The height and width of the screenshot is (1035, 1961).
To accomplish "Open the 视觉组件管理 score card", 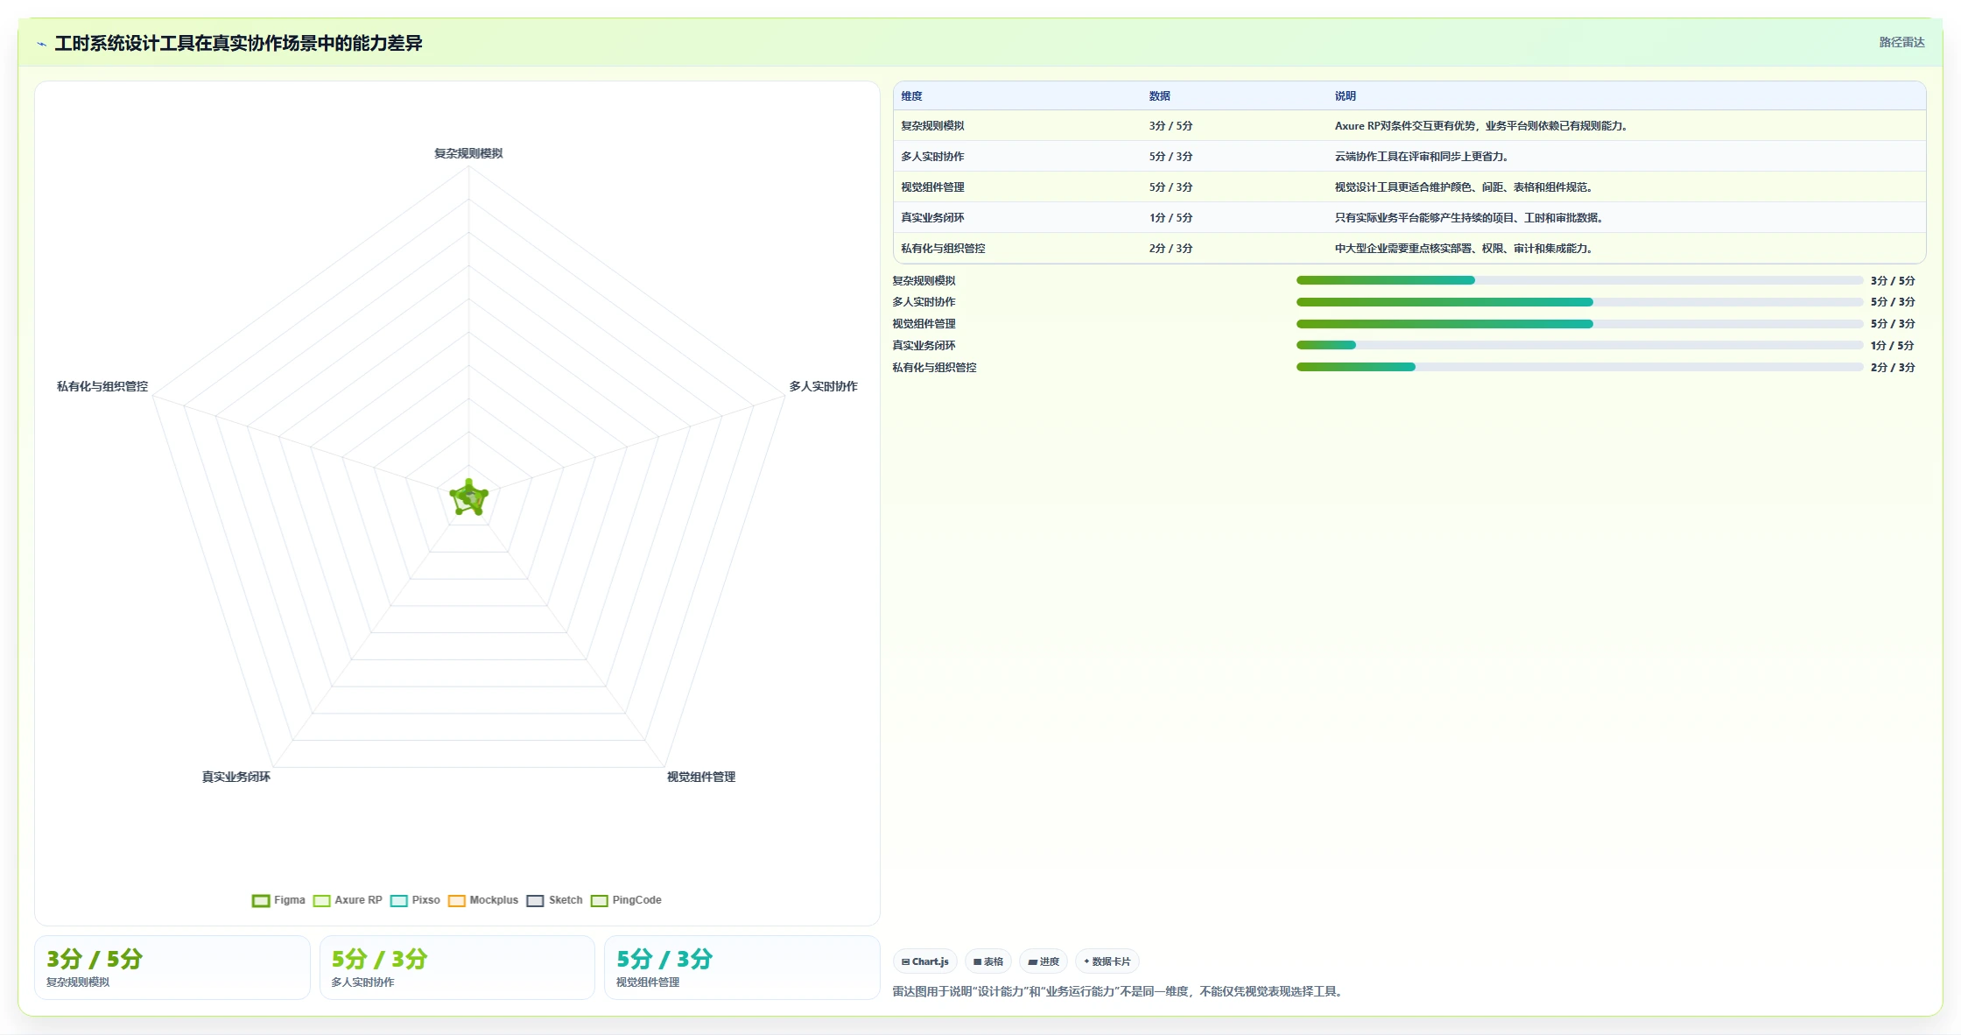I will (x=742, y=968).
